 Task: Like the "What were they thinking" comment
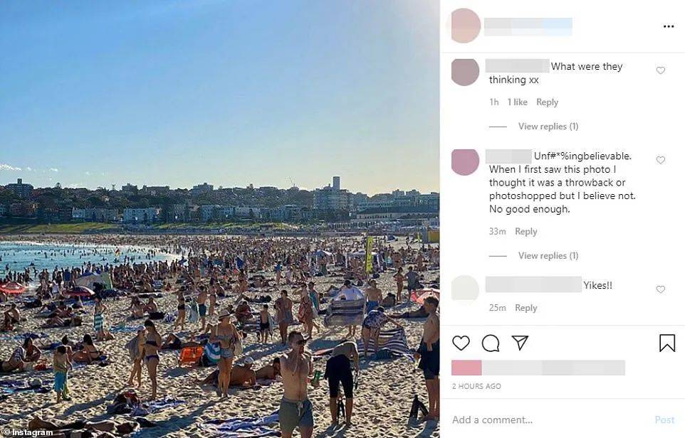(661, 70)
